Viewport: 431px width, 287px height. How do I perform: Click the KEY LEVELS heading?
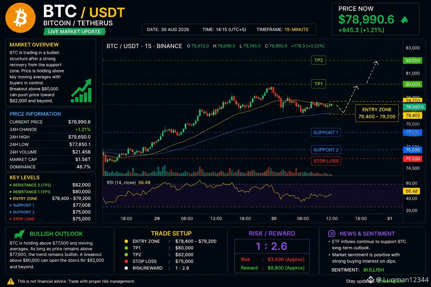point(24,178)
